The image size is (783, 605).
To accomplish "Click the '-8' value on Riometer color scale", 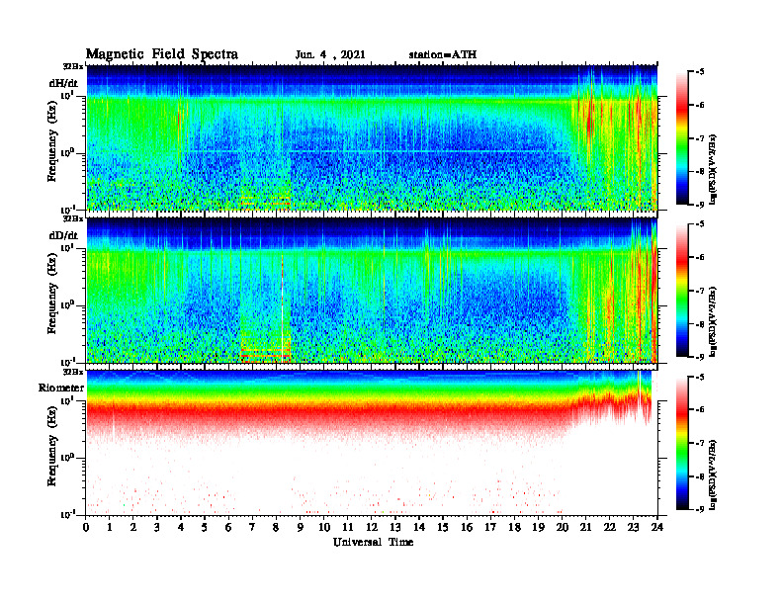I will (699, 476).
